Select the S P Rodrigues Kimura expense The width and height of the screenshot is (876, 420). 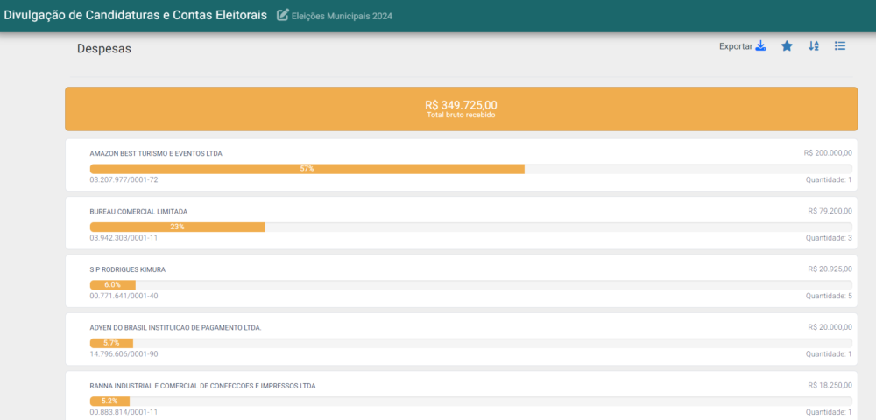point(127,269)
